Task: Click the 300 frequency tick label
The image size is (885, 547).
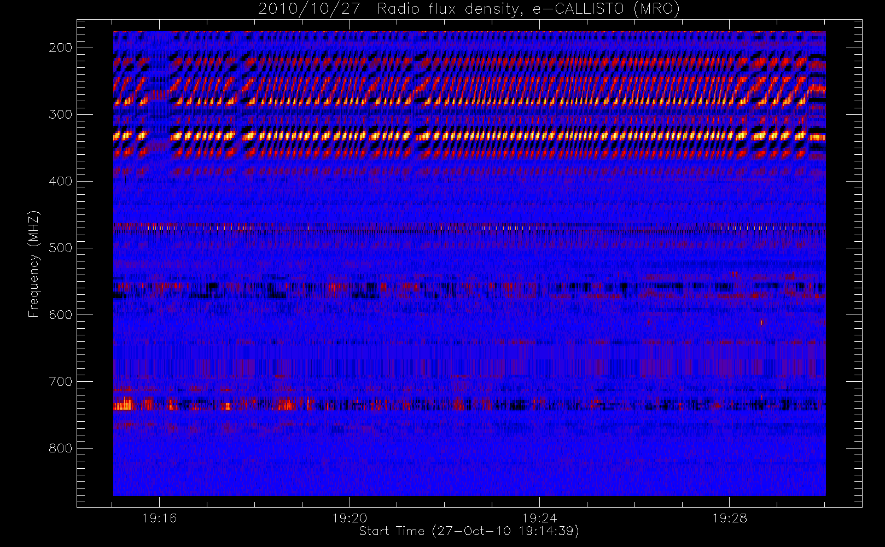Action: click(61, 114)
